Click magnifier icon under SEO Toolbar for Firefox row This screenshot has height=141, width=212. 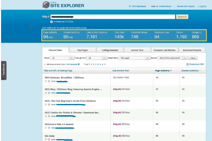[46, 116]
